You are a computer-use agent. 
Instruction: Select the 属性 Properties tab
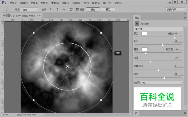(137, 18)
